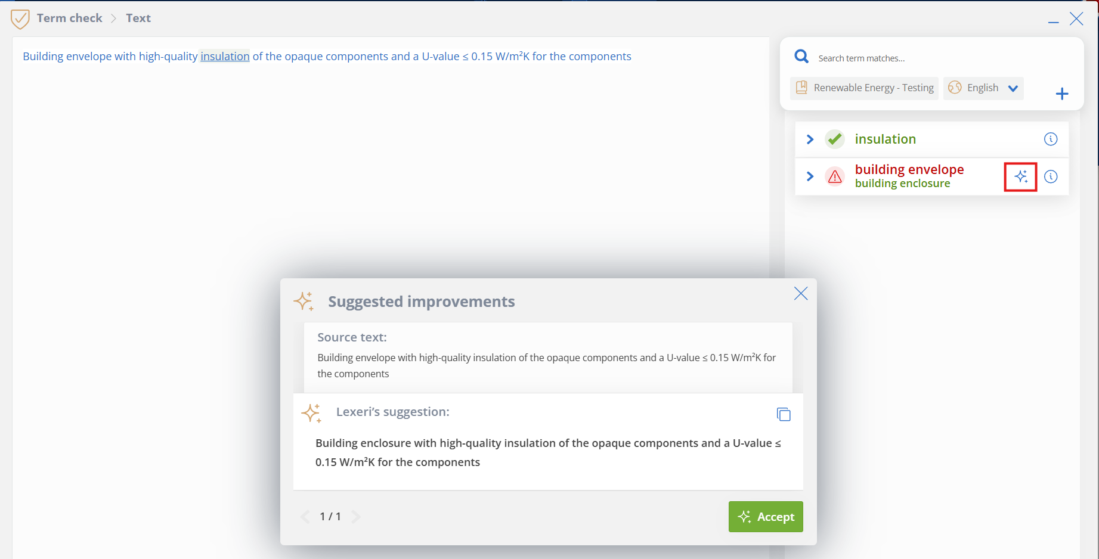The image size is (1099, 559).
Task: Click the red warning icon for building envelope
Action: pyautogui.click(x=835, y=176)
